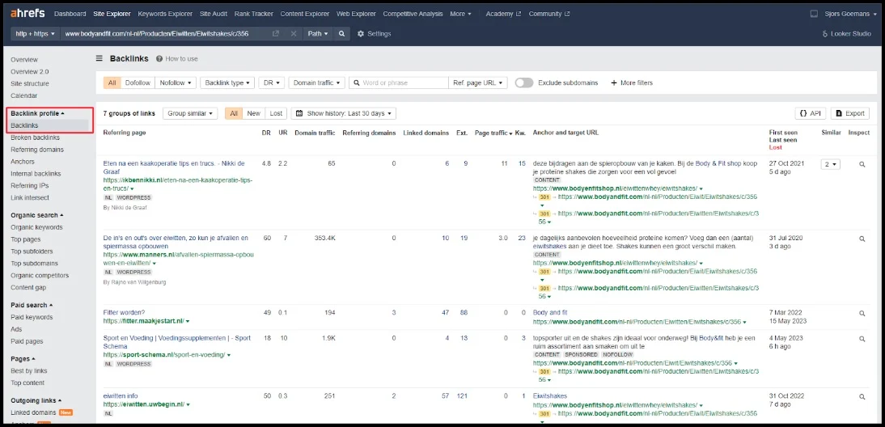Open Community external link

[549, 14]
